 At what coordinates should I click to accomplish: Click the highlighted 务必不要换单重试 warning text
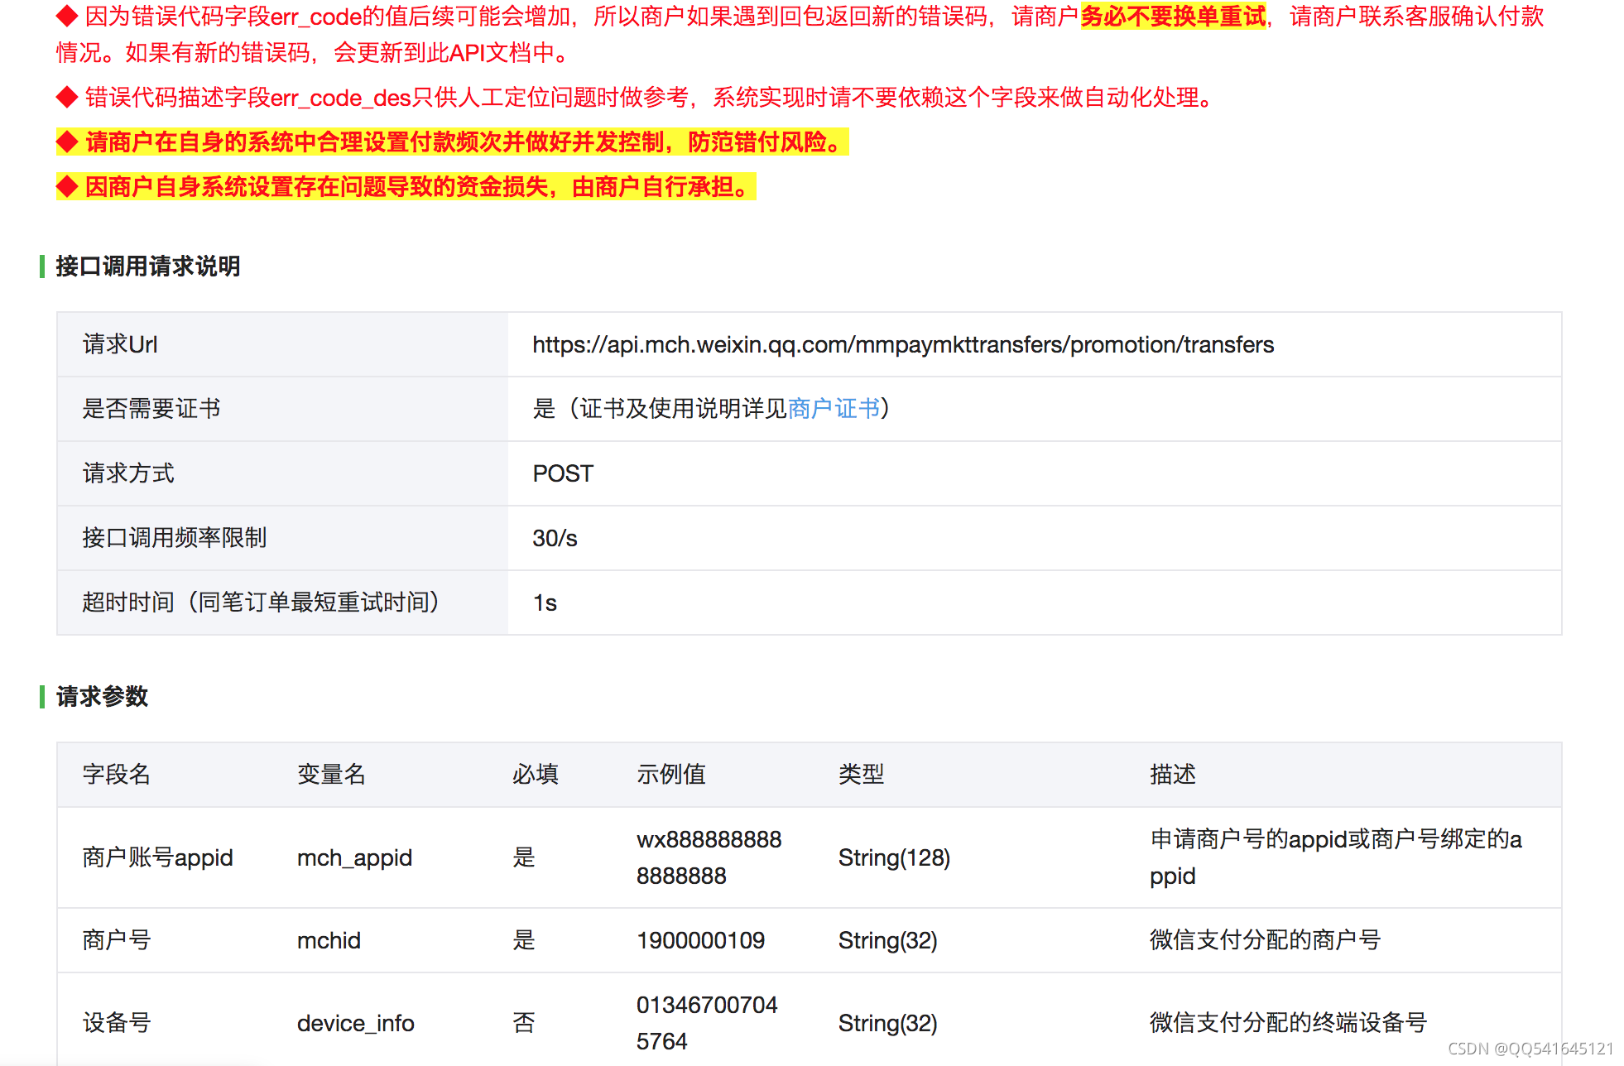pos(1173,17)
